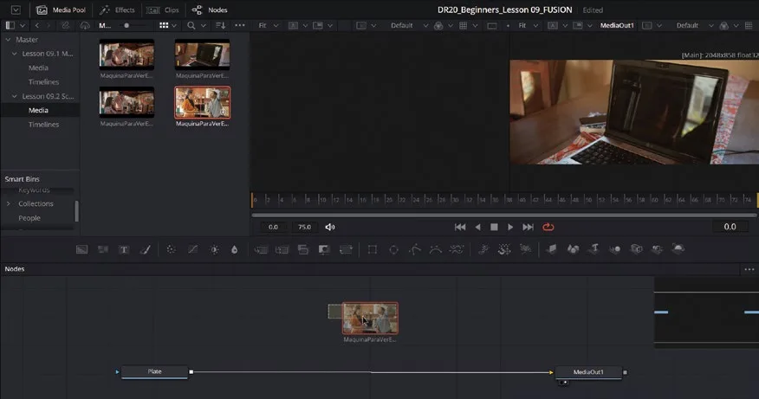Select Timelines under Lesson 09.2
The width and height of the screenshot is (759, 399).
[43, 125]
